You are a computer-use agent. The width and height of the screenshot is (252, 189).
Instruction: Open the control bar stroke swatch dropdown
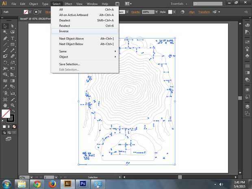(40, 12)
